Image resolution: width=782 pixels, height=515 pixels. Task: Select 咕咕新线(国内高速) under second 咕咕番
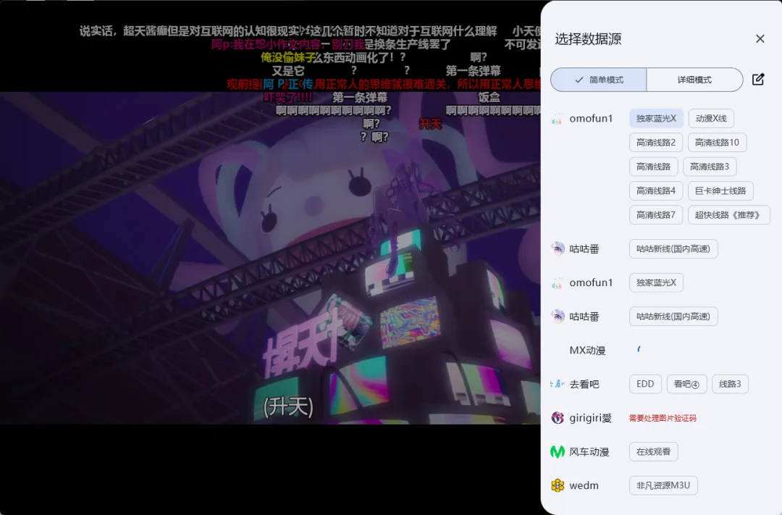[673, 317]
